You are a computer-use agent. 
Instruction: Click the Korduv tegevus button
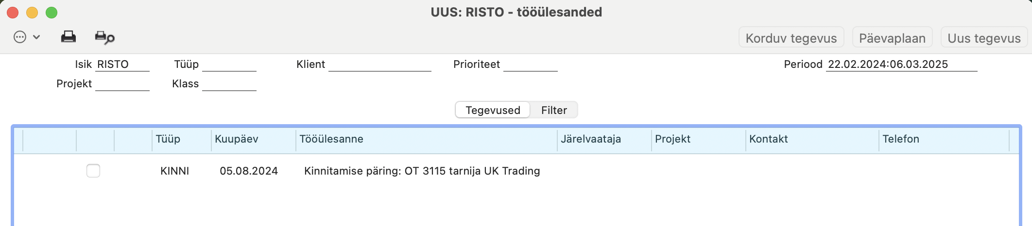click(x=791, y=38)
